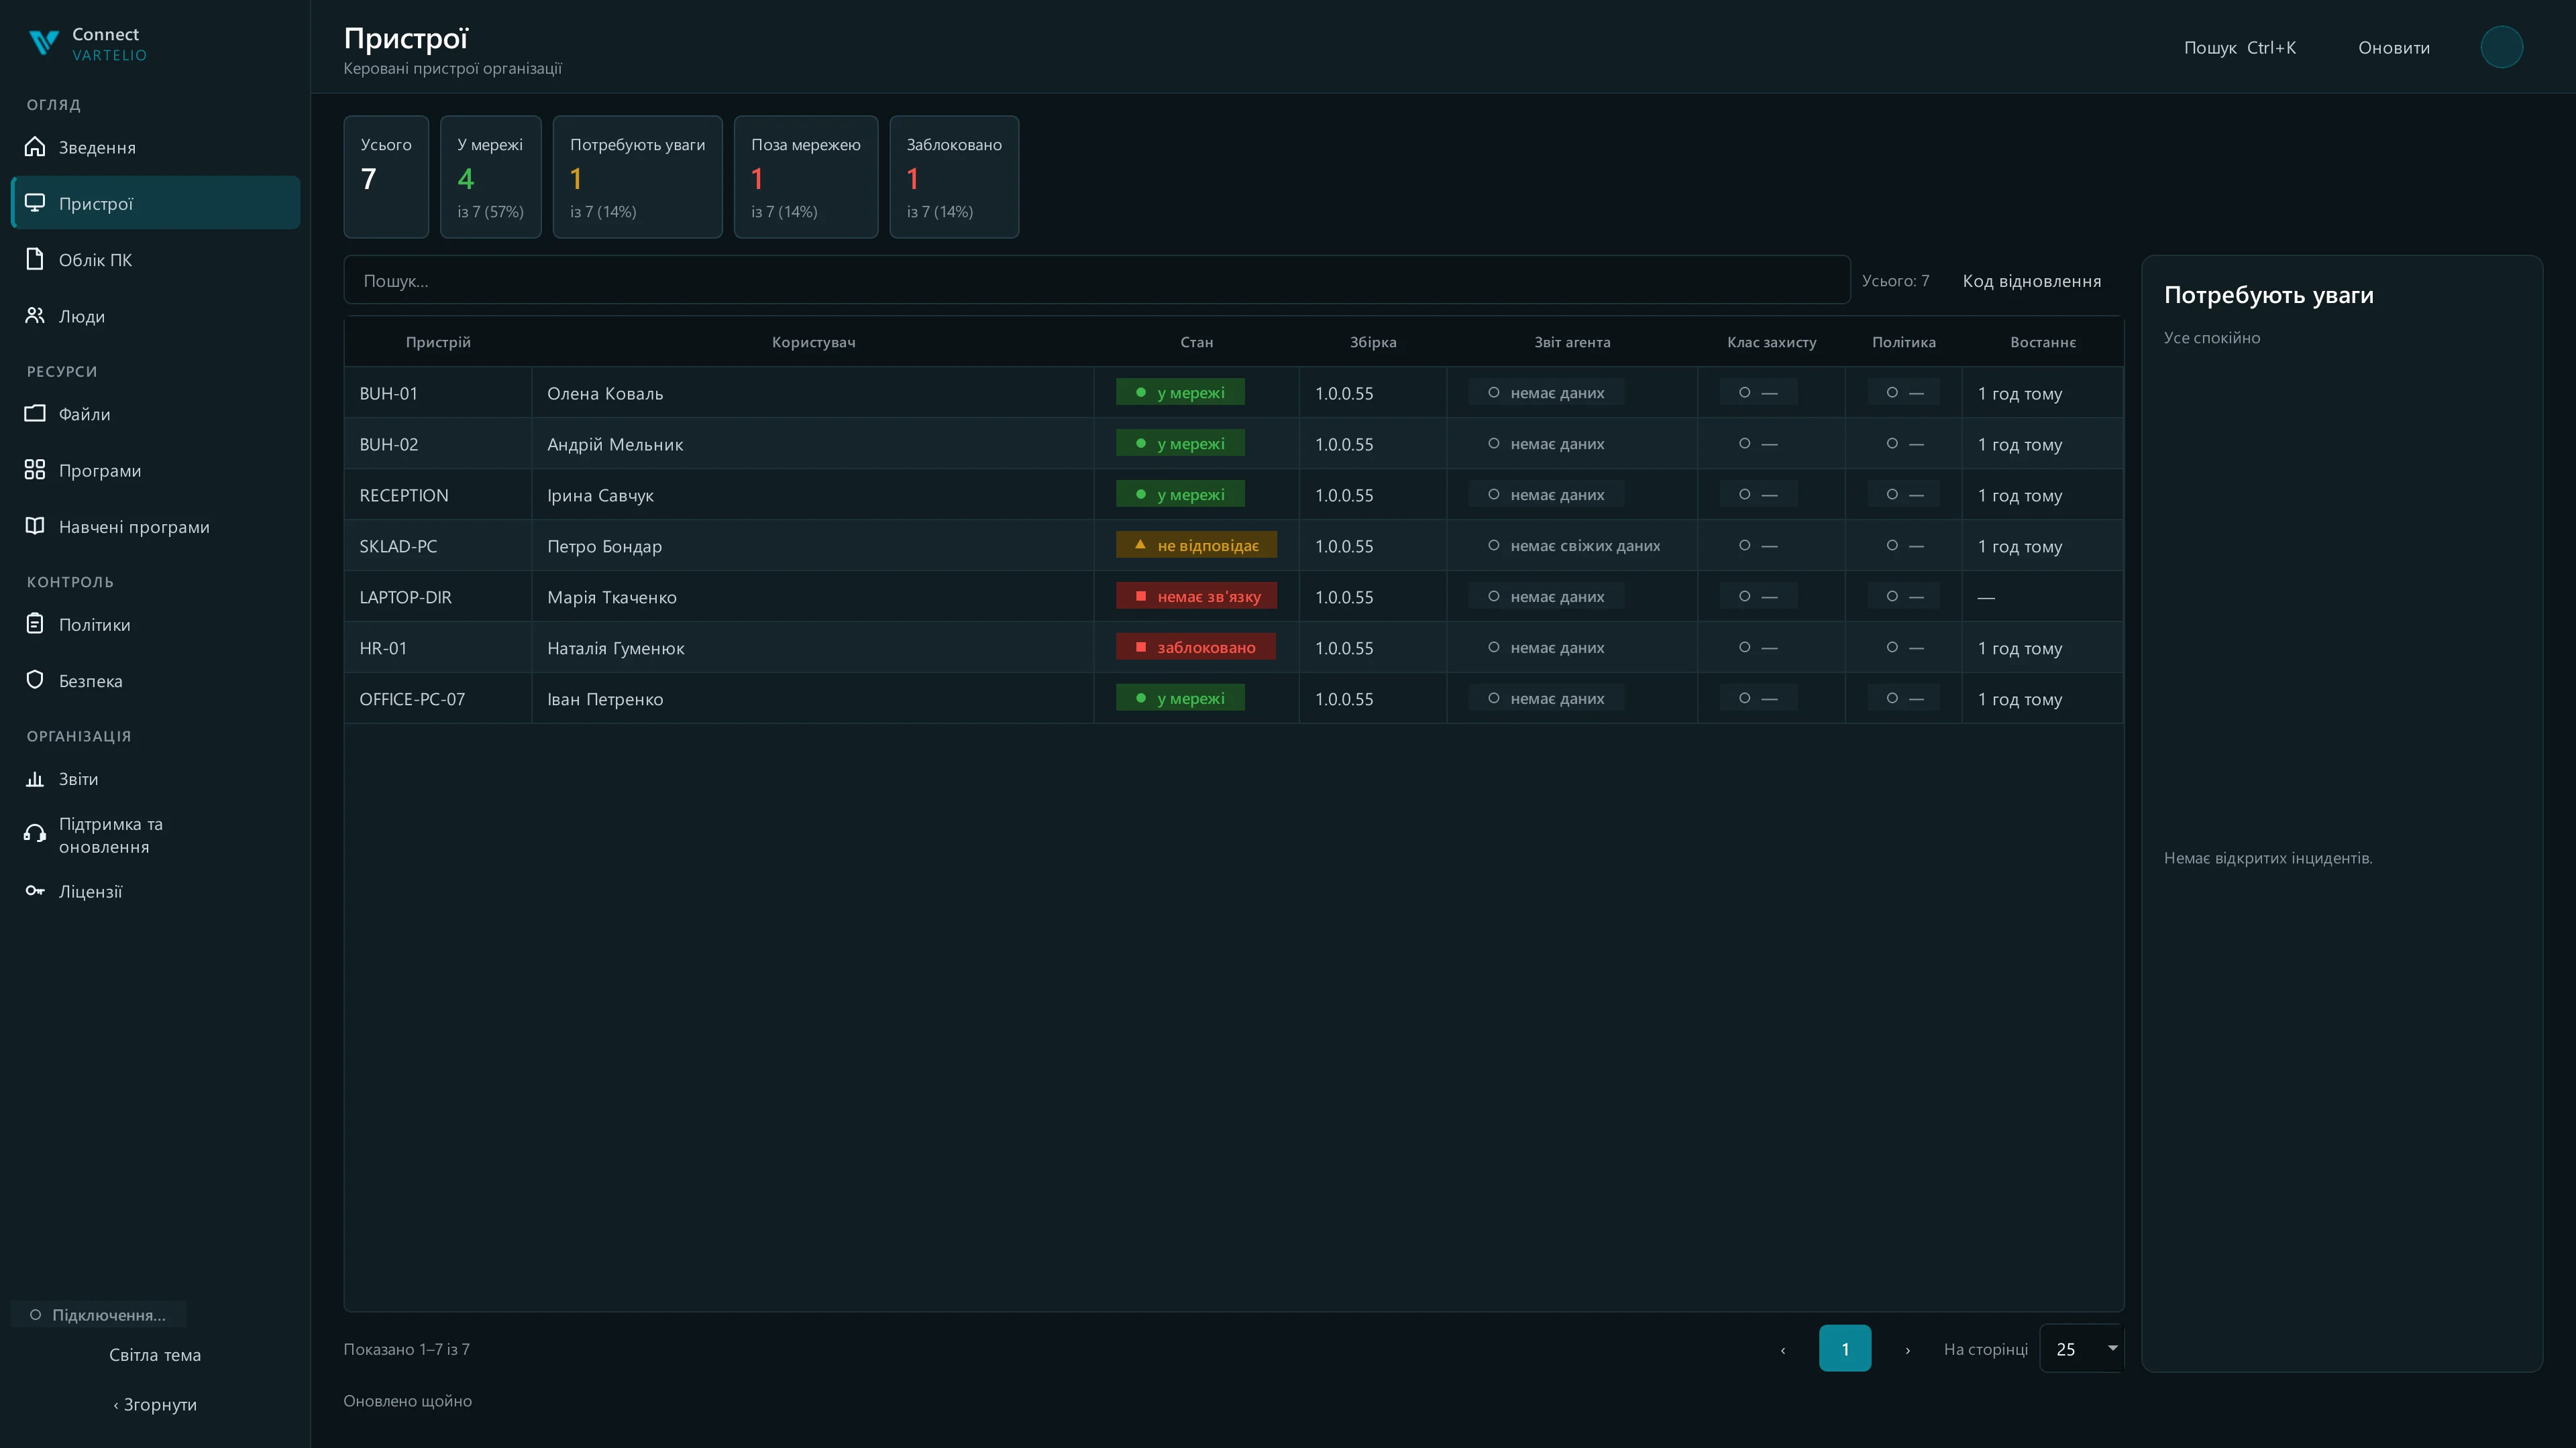Show all via Усього stat card
Image resolution: width=2576 pixels, height=1448 pixels.
click(x=386, y=177)
